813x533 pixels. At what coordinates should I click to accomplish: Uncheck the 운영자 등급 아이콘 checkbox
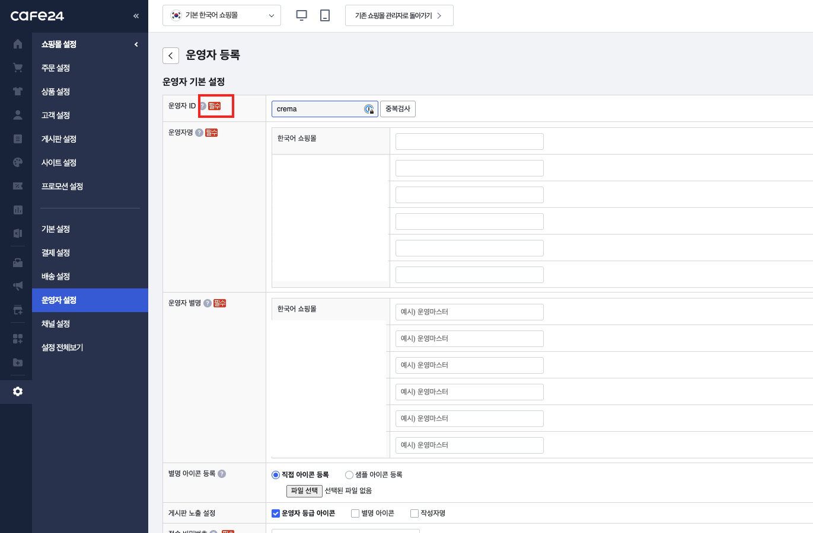point(275,513)
